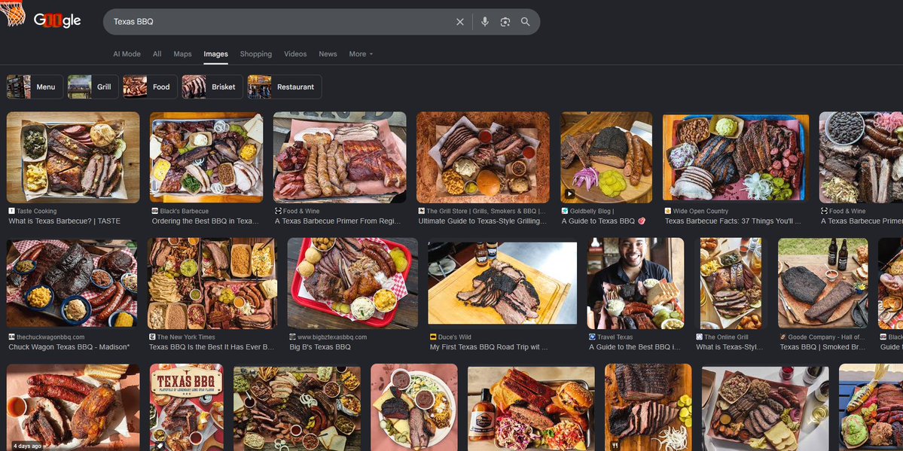Open 'A Guide to Texas BBQ' Goldbelly link
Viewport: 903px width, 451px height.
(x=603, y=221)
